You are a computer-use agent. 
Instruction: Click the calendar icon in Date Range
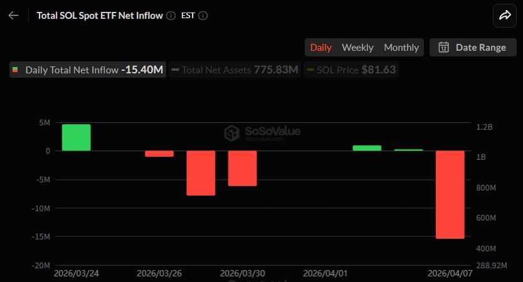coord(444,48)
